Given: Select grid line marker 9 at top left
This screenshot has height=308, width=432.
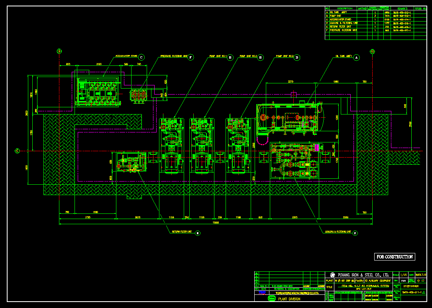Looking at the screenshot, I should pyautogui.click(x=59, y=51).
